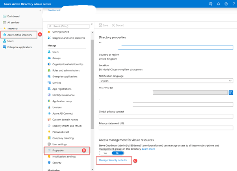
Task: Click the Password reset key icon
Action: coord(49,132)
